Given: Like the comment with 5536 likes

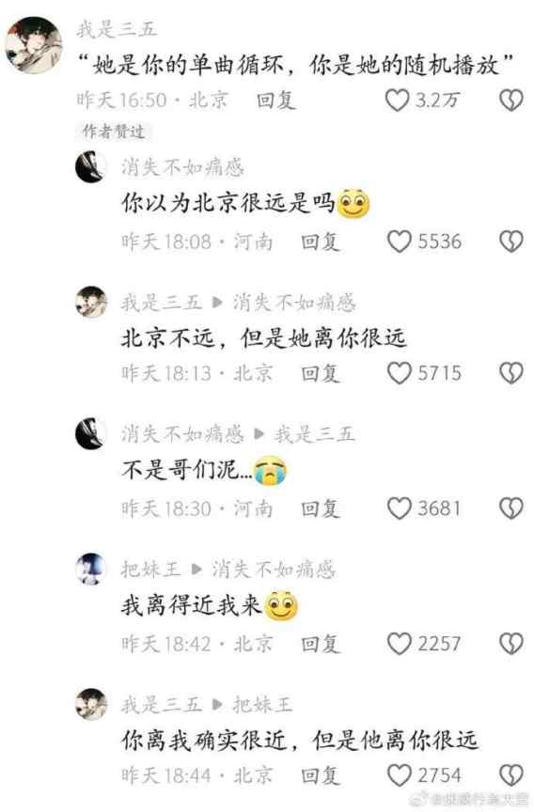Looking at the screenshot, I should 400,242.
